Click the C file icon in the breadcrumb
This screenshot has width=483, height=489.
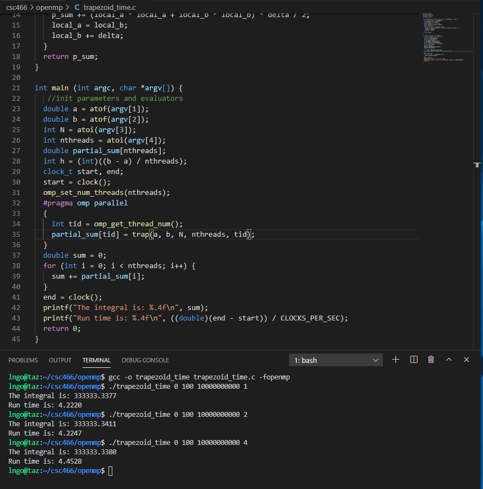coord(77,7)
